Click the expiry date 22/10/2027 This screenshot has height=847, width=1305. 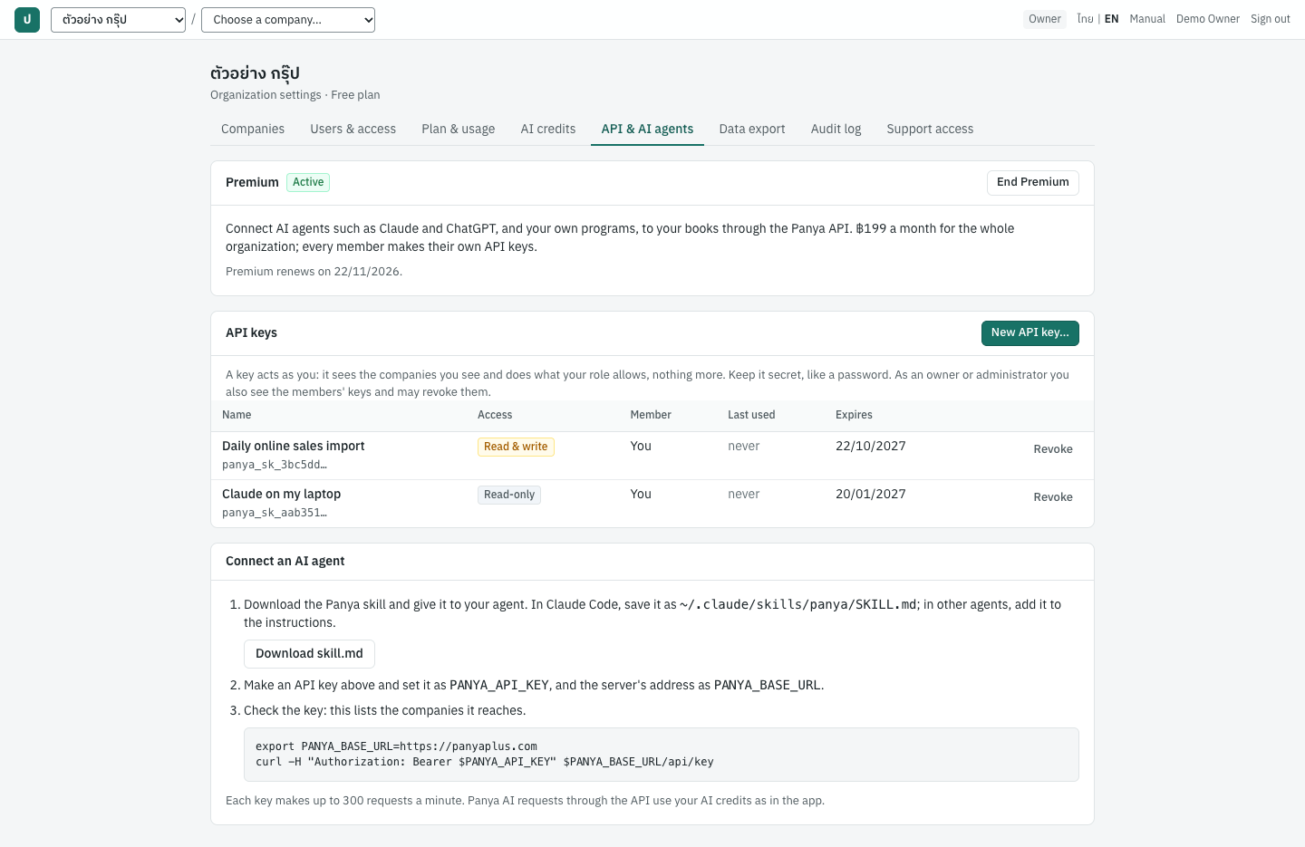click(x=870, y=446)
